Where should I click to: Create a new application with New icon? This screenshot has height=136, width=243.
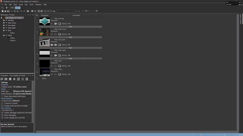click(x=2, y=11)
